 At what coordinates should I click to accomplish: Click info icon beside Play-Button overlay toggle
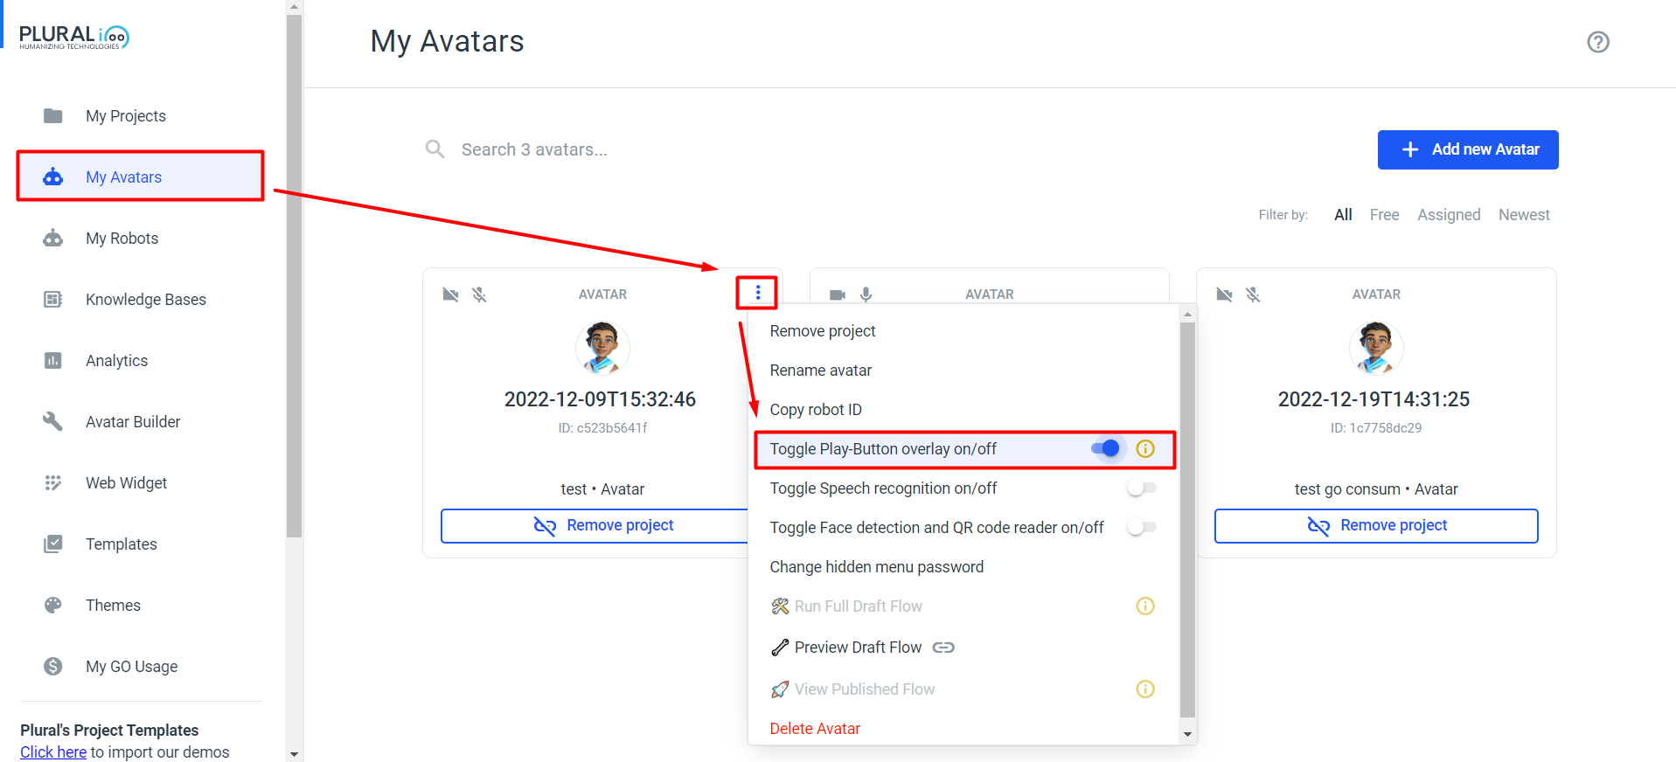[x=1144, y=449]
